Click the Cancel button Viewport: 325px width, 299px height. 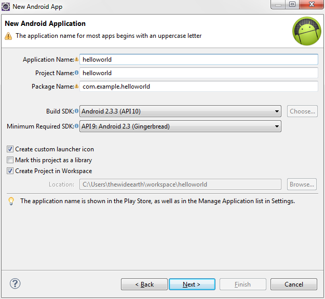(294, 284)
